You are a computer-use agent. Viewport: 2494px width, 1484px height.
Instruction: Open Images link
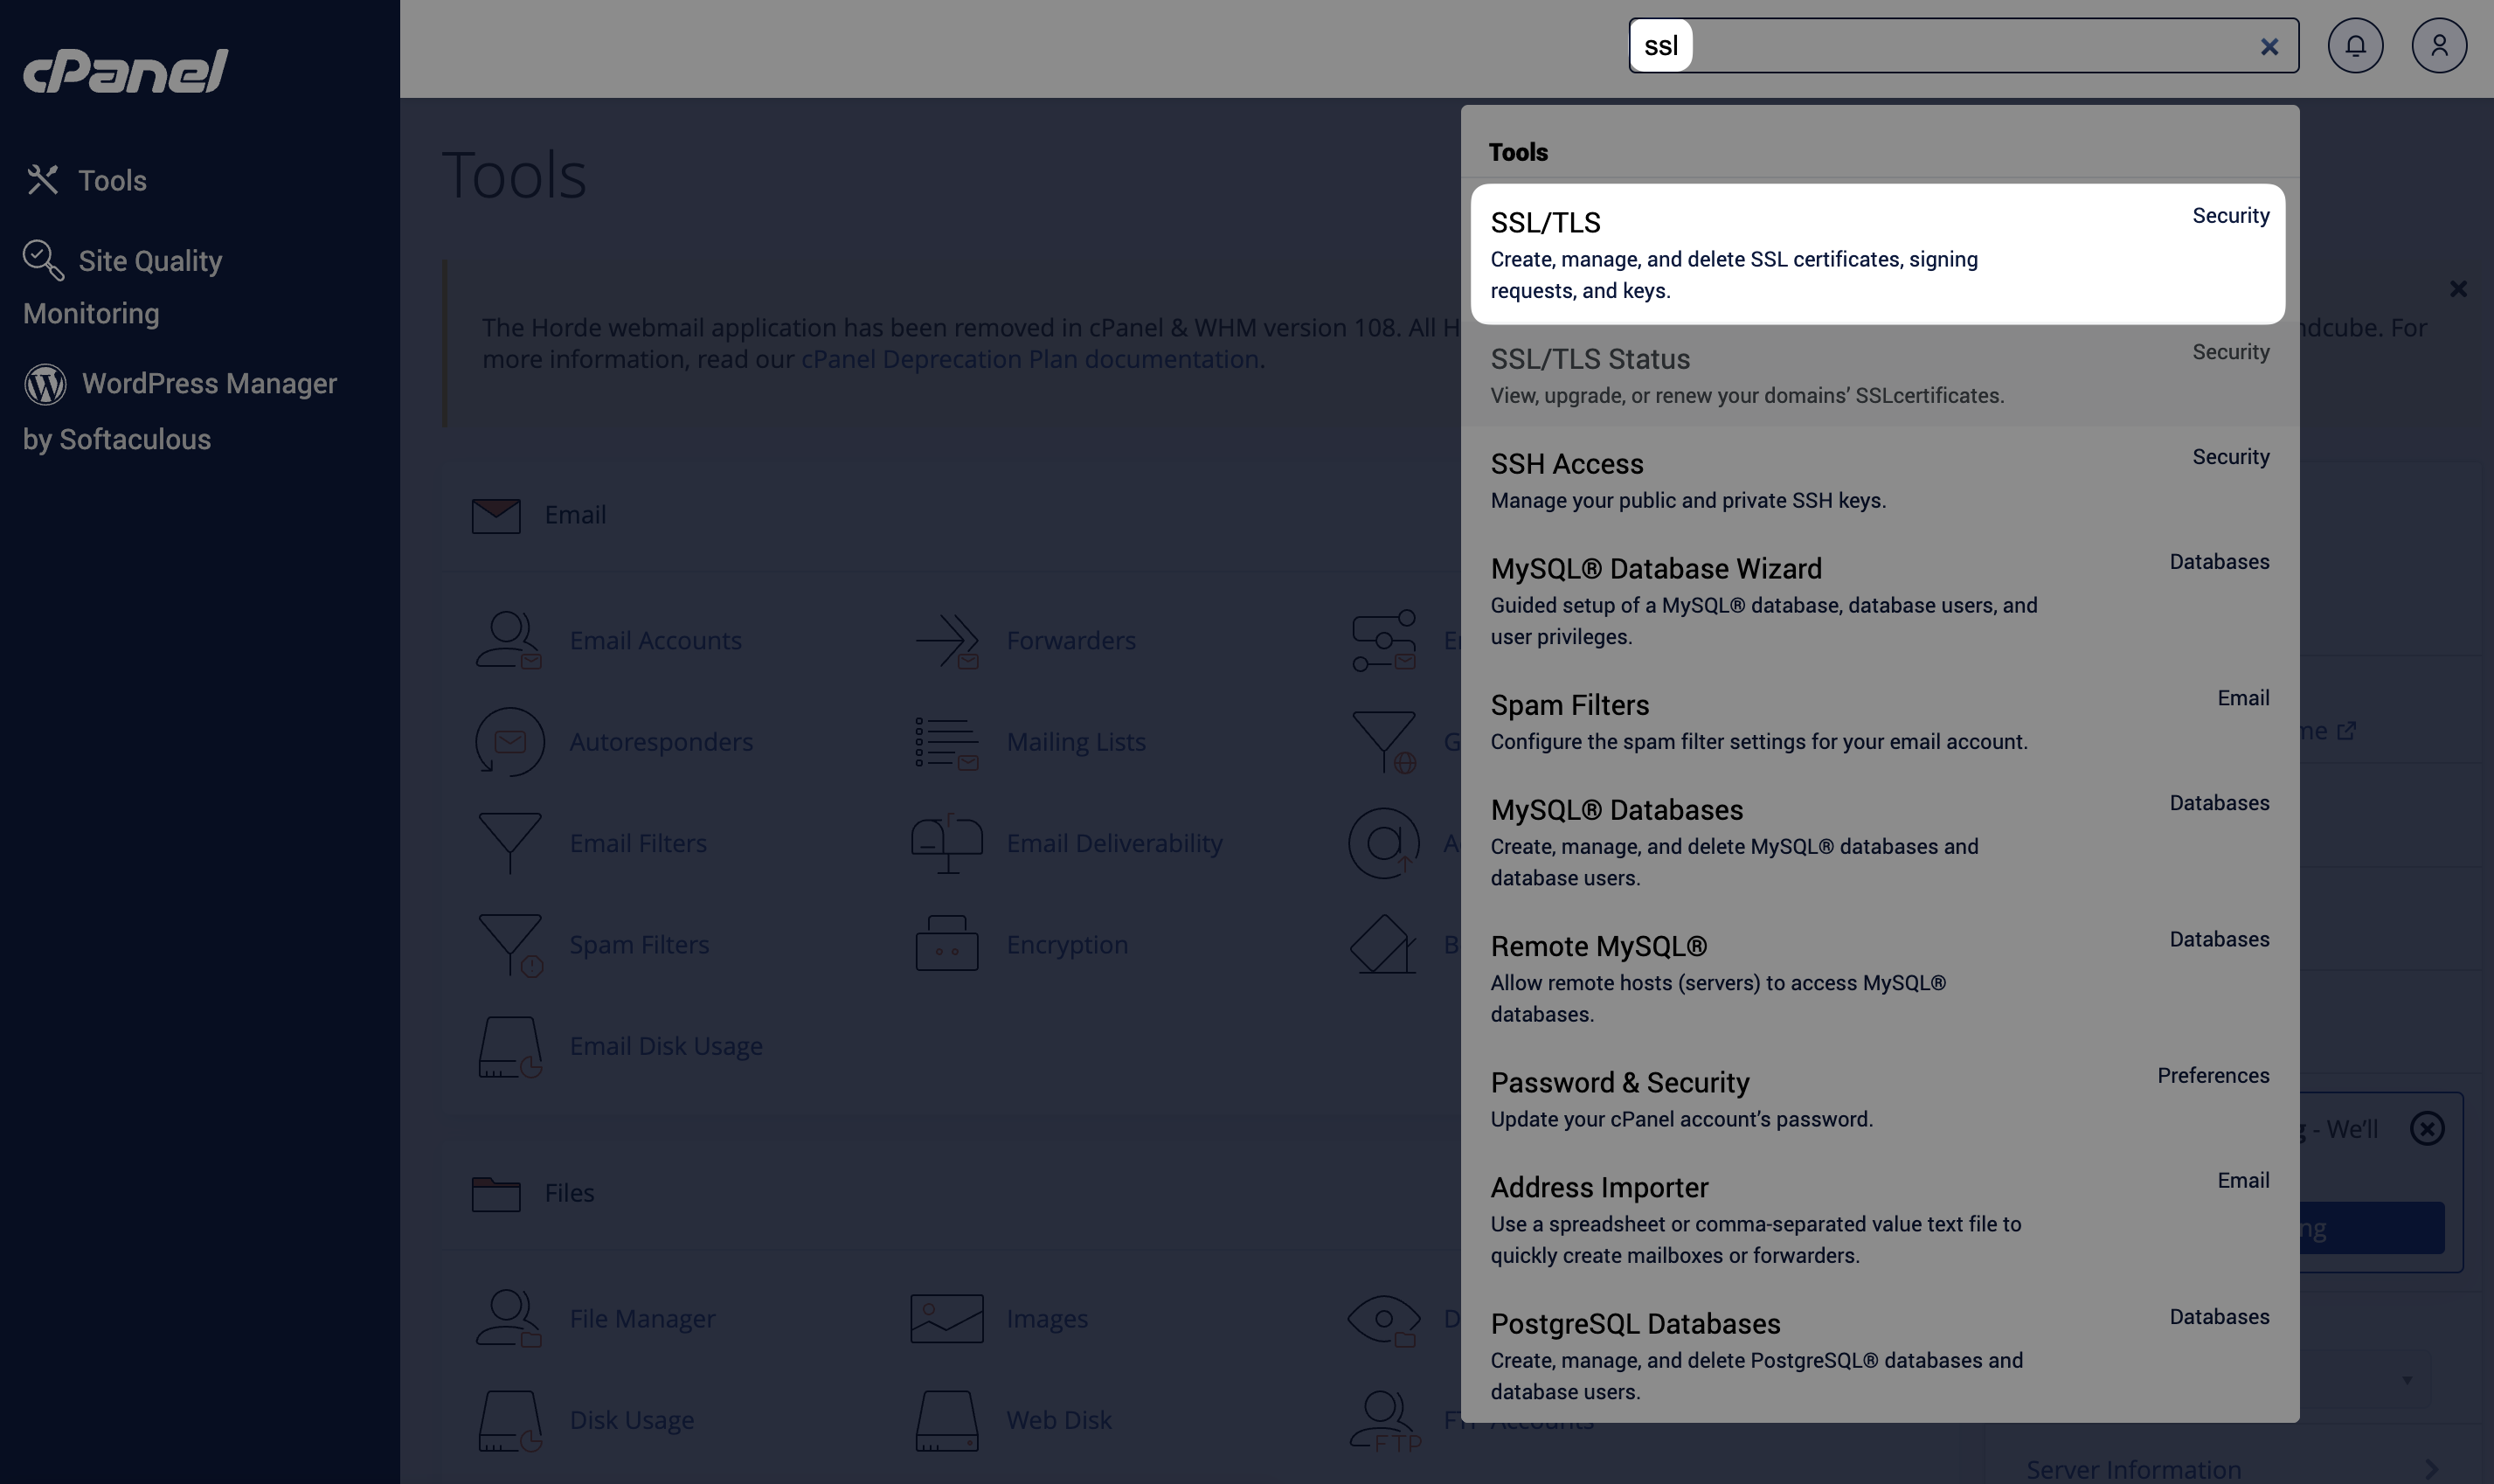[1047, 1319]
